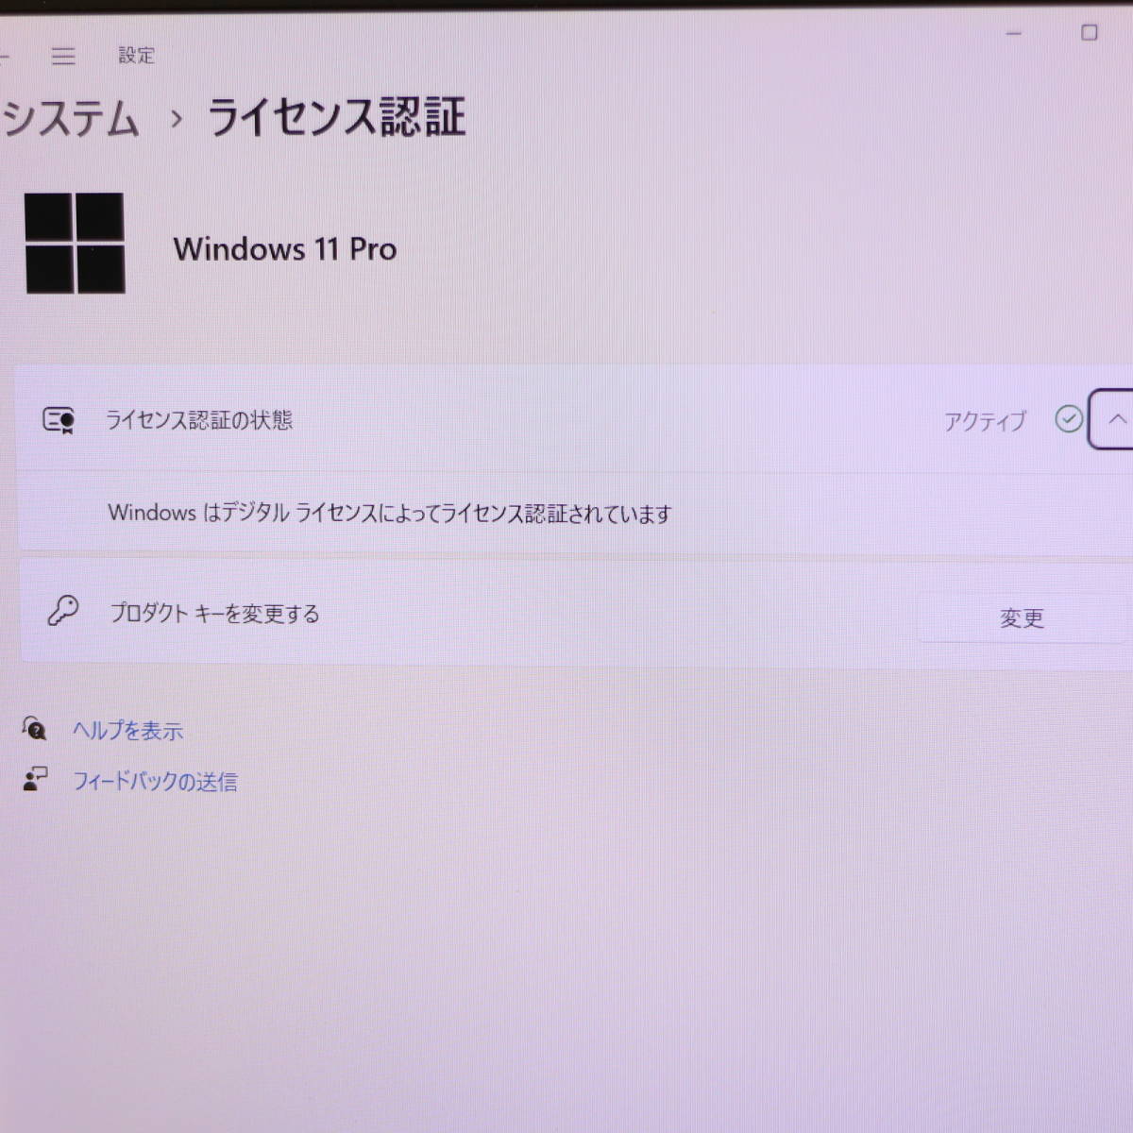Click the active status checkmark icon
This screenshot has height=1133, width=1133.
click(x=1069, y=418)
